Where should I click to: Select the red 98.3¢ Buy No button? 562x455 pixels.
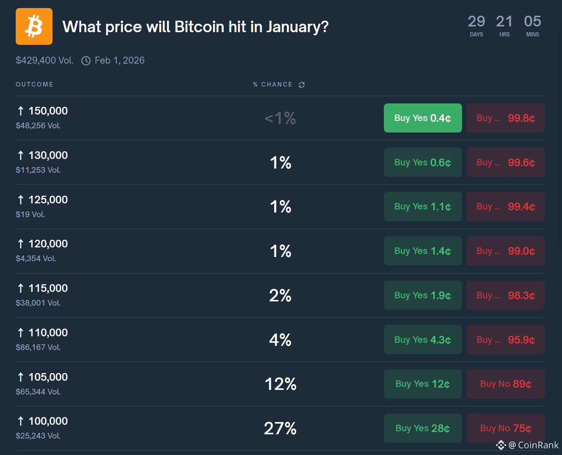505,295
